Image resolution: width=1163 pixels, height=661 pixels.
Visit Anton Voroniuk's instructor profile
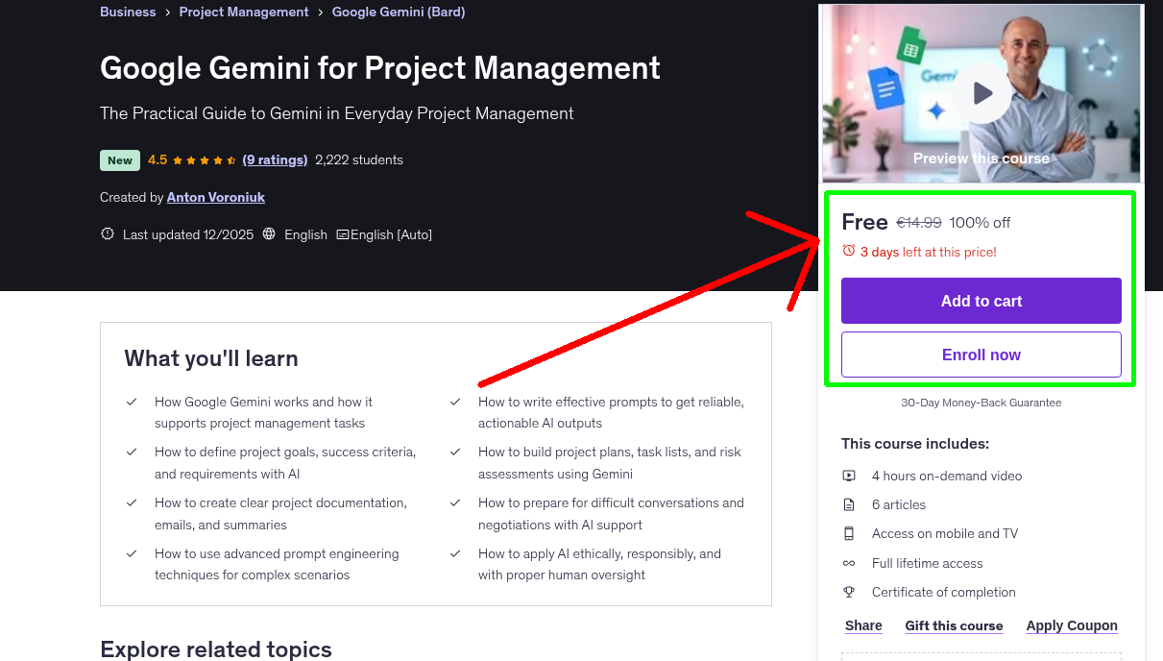(215, 197)
